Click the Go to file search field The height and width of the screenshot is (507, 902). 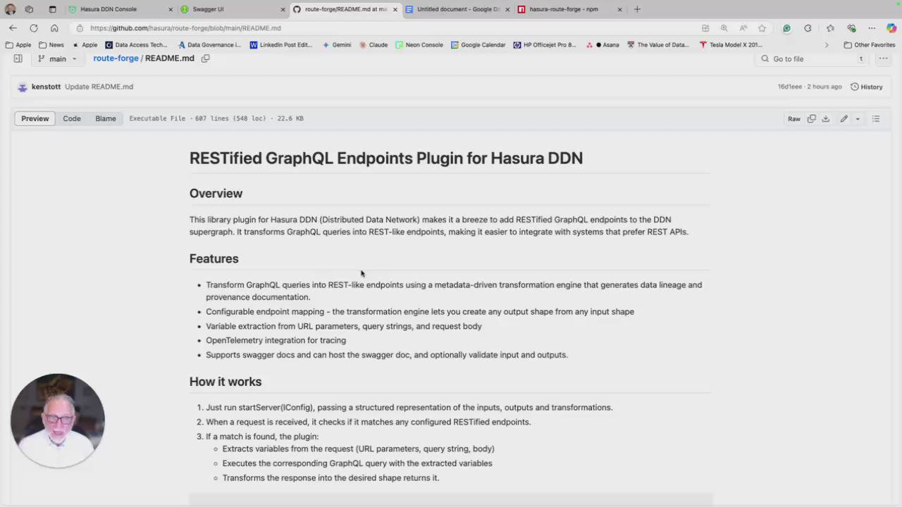(811, 59)
